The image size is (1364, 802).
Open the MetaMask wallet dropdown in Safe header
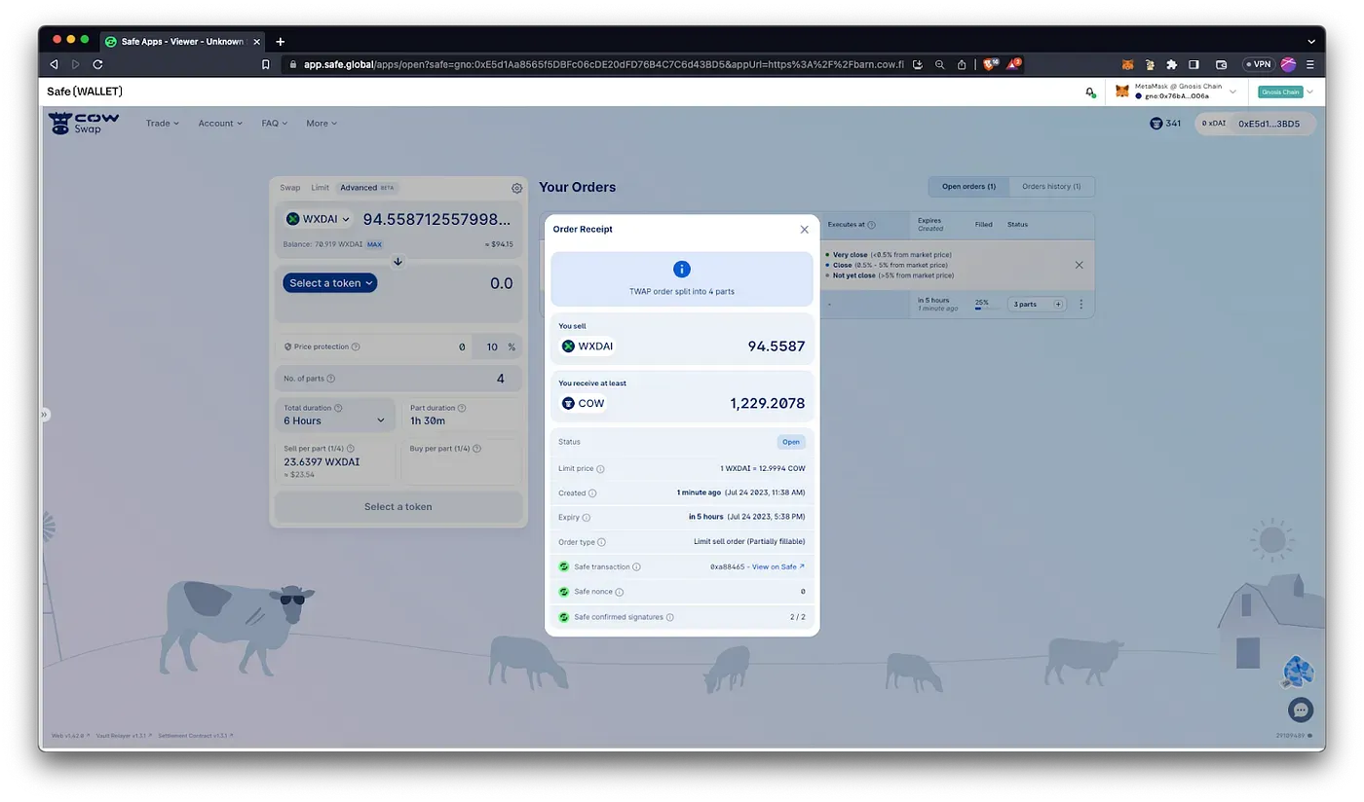(x=1176, y=91)
